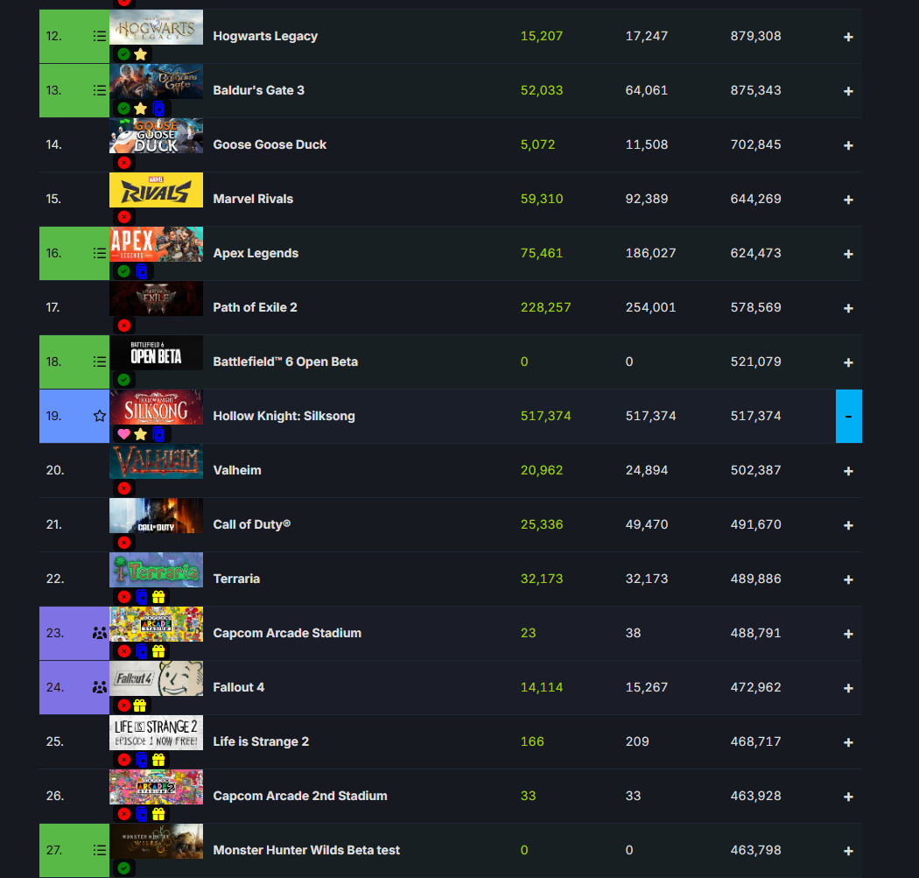This screenshot has height=878, width=919.
Task: Click blue card badge under Life is Strange 2
Action: 141,760
